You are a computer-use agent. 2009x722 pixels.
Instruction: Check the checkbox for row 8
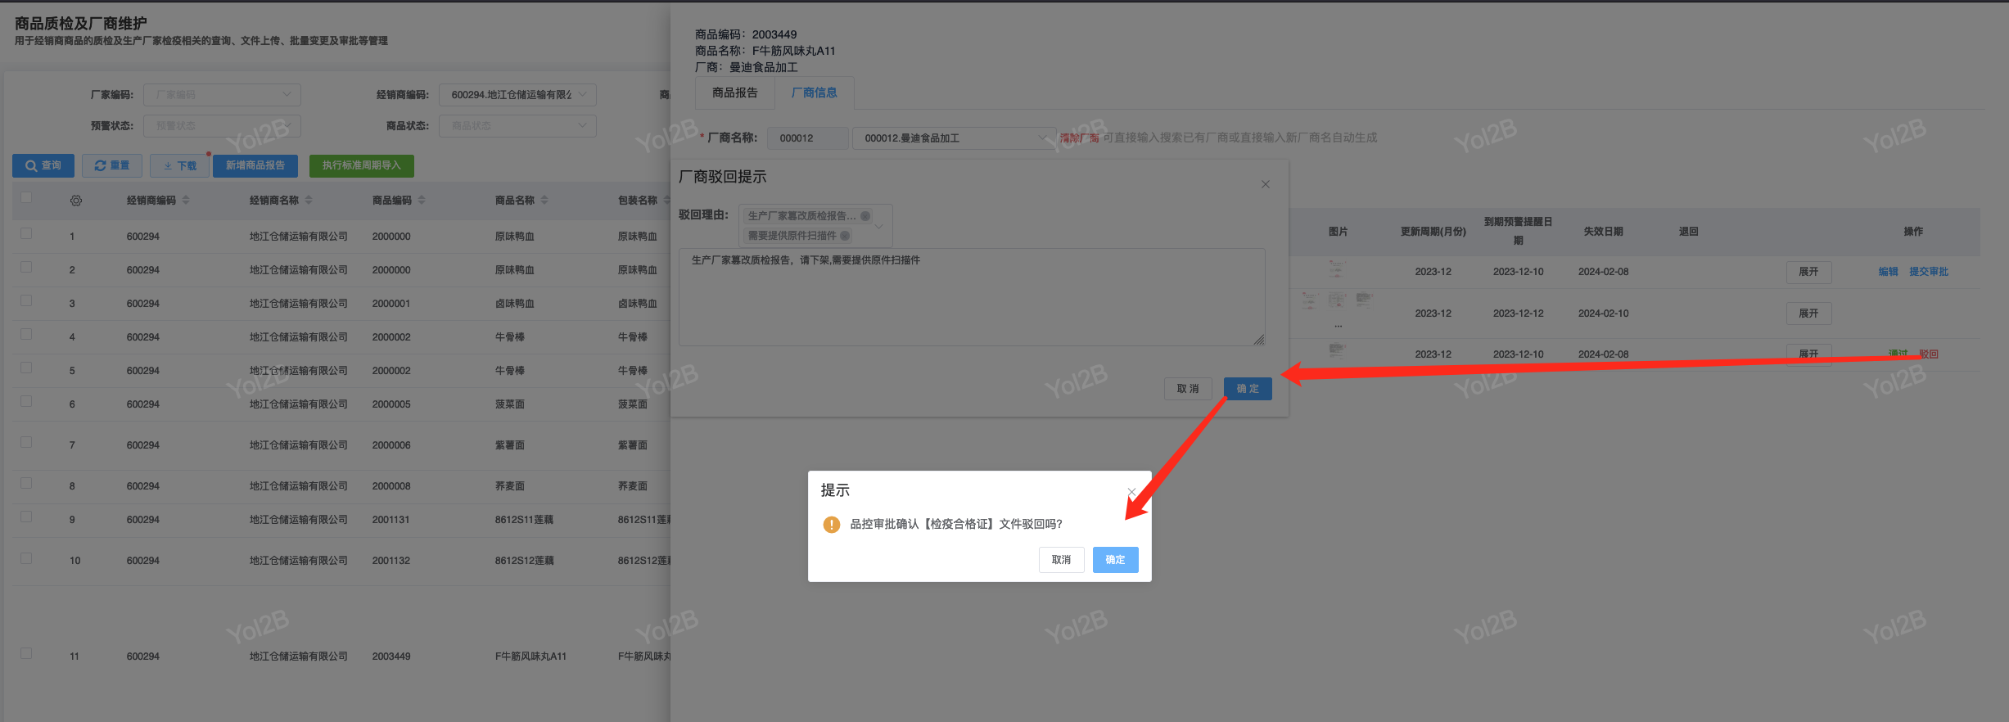pos(26,483)
